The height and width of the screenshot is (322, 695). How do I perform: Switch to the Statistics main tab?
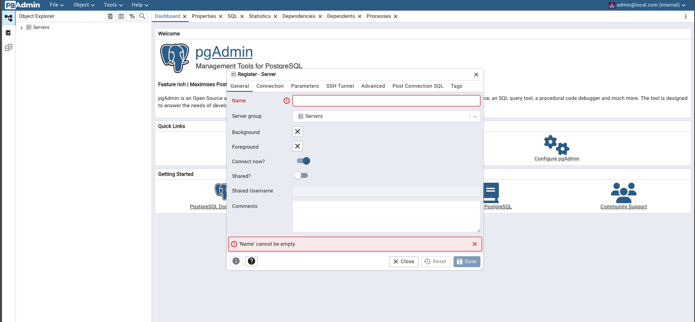click(260, 16)
